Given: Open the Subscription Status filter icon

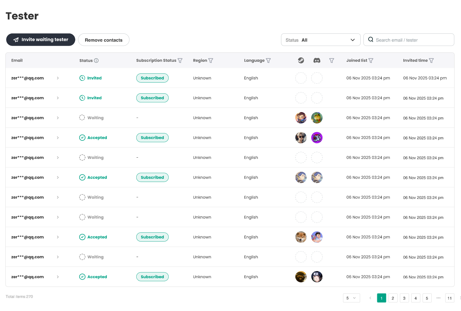Looking at the screenshot, I should coord(180,61).
